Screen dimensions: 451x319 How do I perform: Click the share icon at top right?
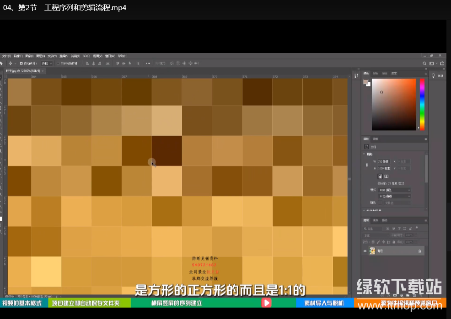coord(442,64)
